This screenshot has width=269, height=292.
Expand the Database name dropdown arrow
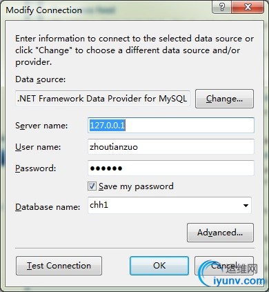click(246, 206)
